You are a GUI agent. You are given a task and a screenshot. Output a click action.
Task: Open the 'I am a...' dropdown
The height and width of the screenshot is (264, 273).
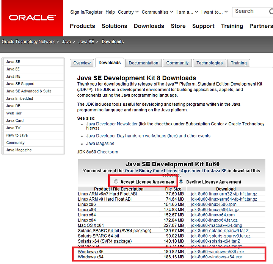click(187, 12)
